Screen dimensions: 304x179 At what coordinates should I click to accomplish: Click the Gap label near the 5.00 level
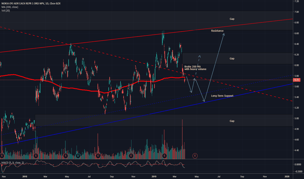point(232,121)
